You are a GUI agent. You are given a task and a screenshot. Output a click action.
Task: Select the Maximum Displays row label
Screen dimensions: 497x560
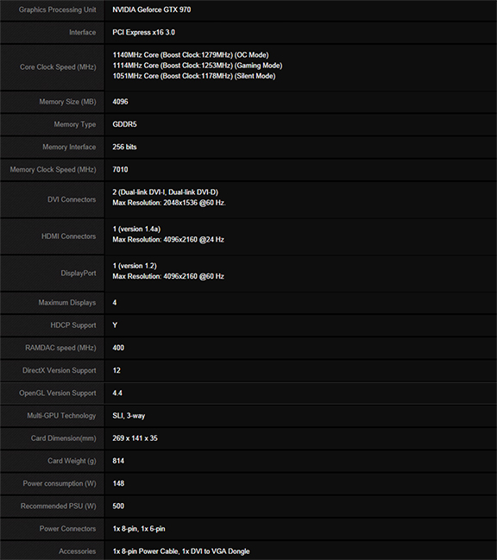(67, 303)
